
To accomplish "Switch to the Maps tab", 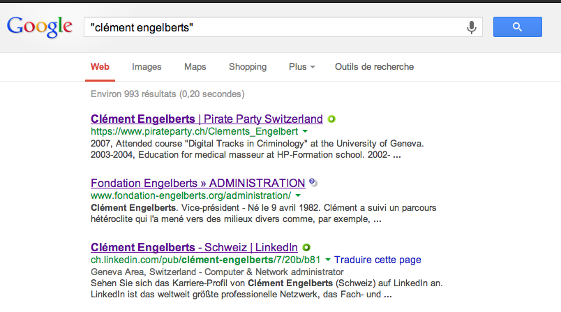I will point(195,67).
